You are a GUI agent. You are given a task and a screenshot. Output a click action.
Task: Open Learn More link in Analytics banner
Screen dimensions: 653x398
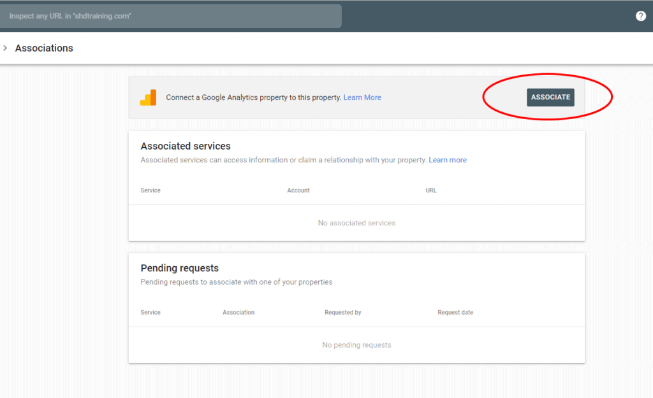pyautogui.click(x=362, y=97)
